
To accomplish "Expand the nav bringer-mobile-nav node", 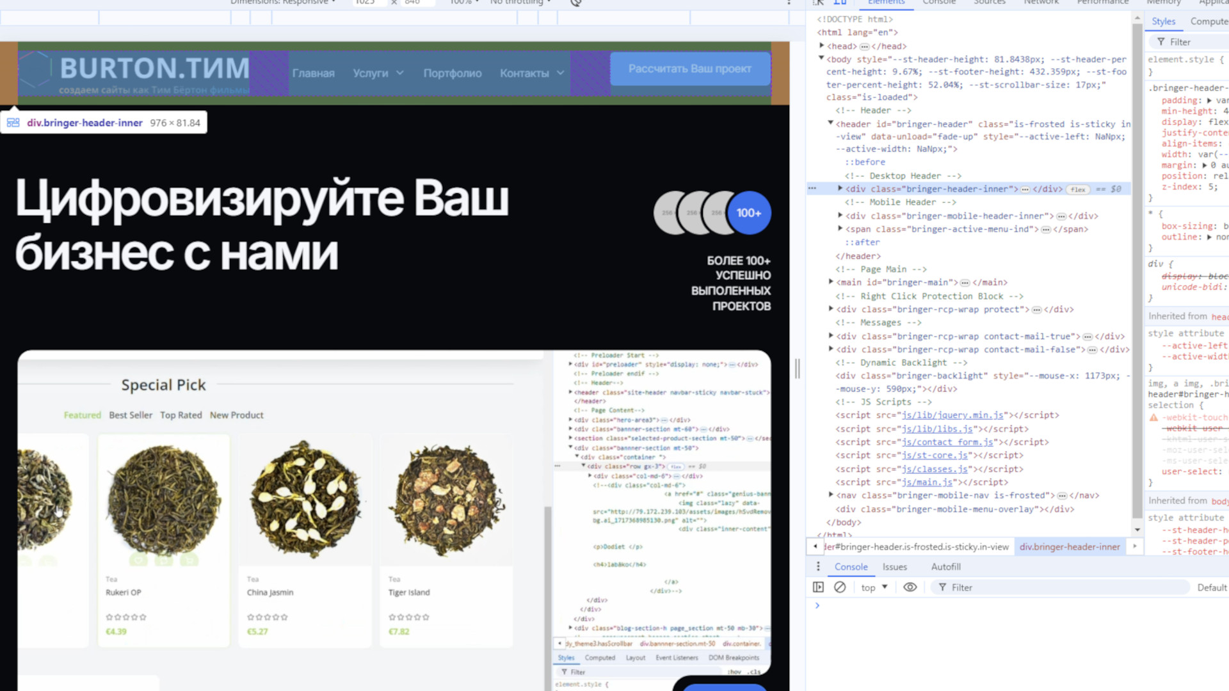I will pos(831,495).
